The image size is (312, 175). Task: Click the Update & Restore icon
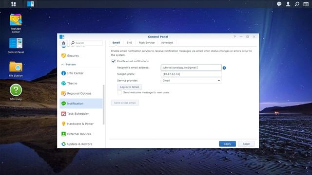pos(63,144)
